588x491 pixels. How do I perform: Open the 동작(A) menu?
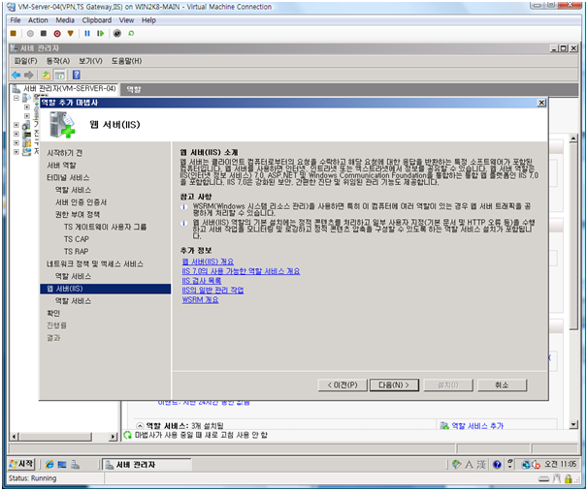pyautogui.click(x=58, y=61)
